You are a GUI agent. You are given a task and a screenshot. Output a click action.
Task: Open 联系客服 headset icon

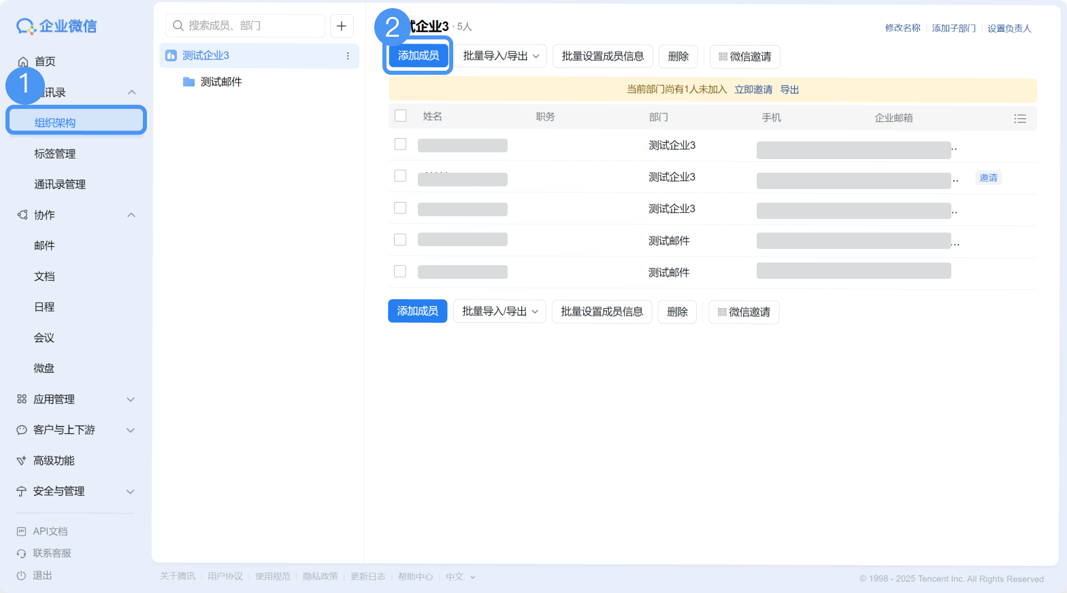click(21, 554)
